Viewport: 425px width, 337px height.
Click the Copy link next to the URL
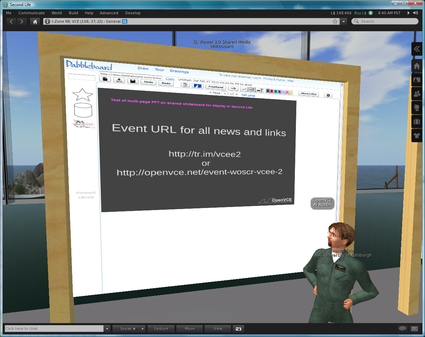(170, 79)
